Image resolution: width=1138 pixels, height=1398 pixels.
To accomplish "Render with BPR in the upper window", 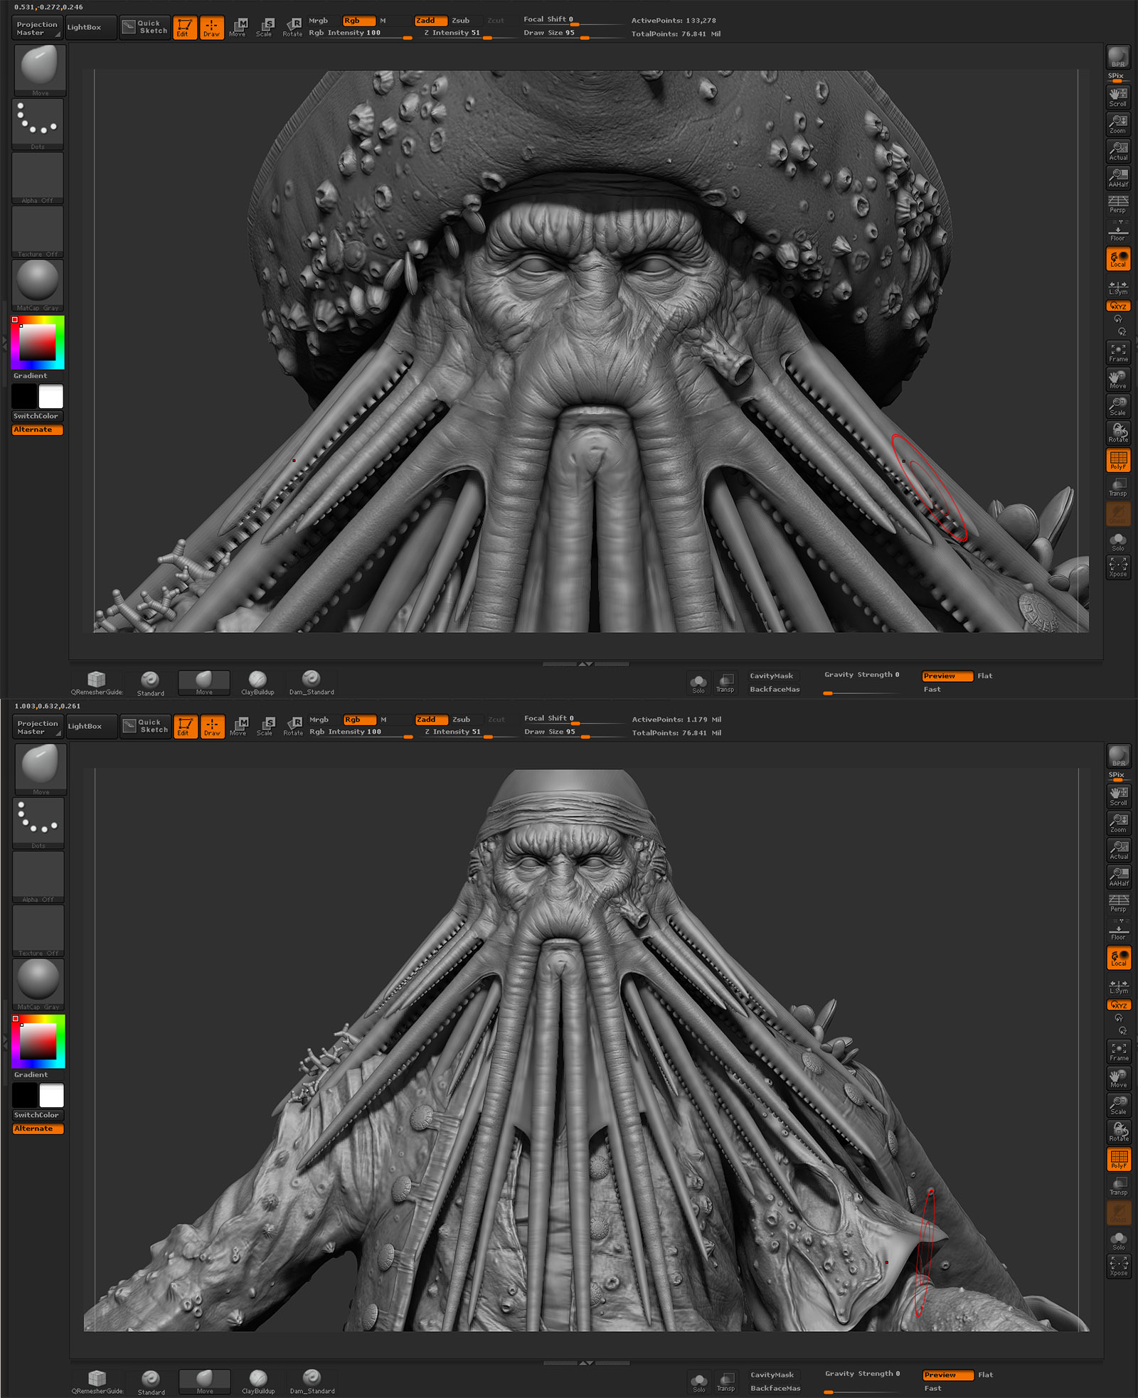I will coord(1118,57).
